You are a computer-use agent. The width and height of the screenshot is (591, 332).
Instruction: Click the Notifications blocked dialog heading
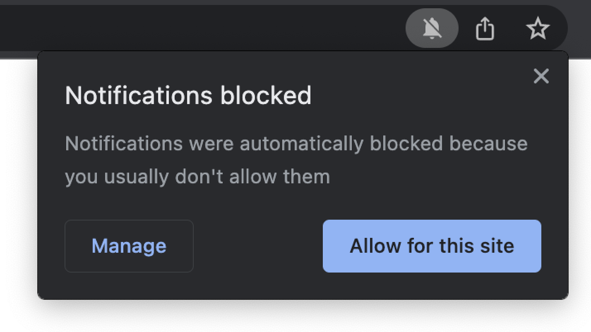188,95
